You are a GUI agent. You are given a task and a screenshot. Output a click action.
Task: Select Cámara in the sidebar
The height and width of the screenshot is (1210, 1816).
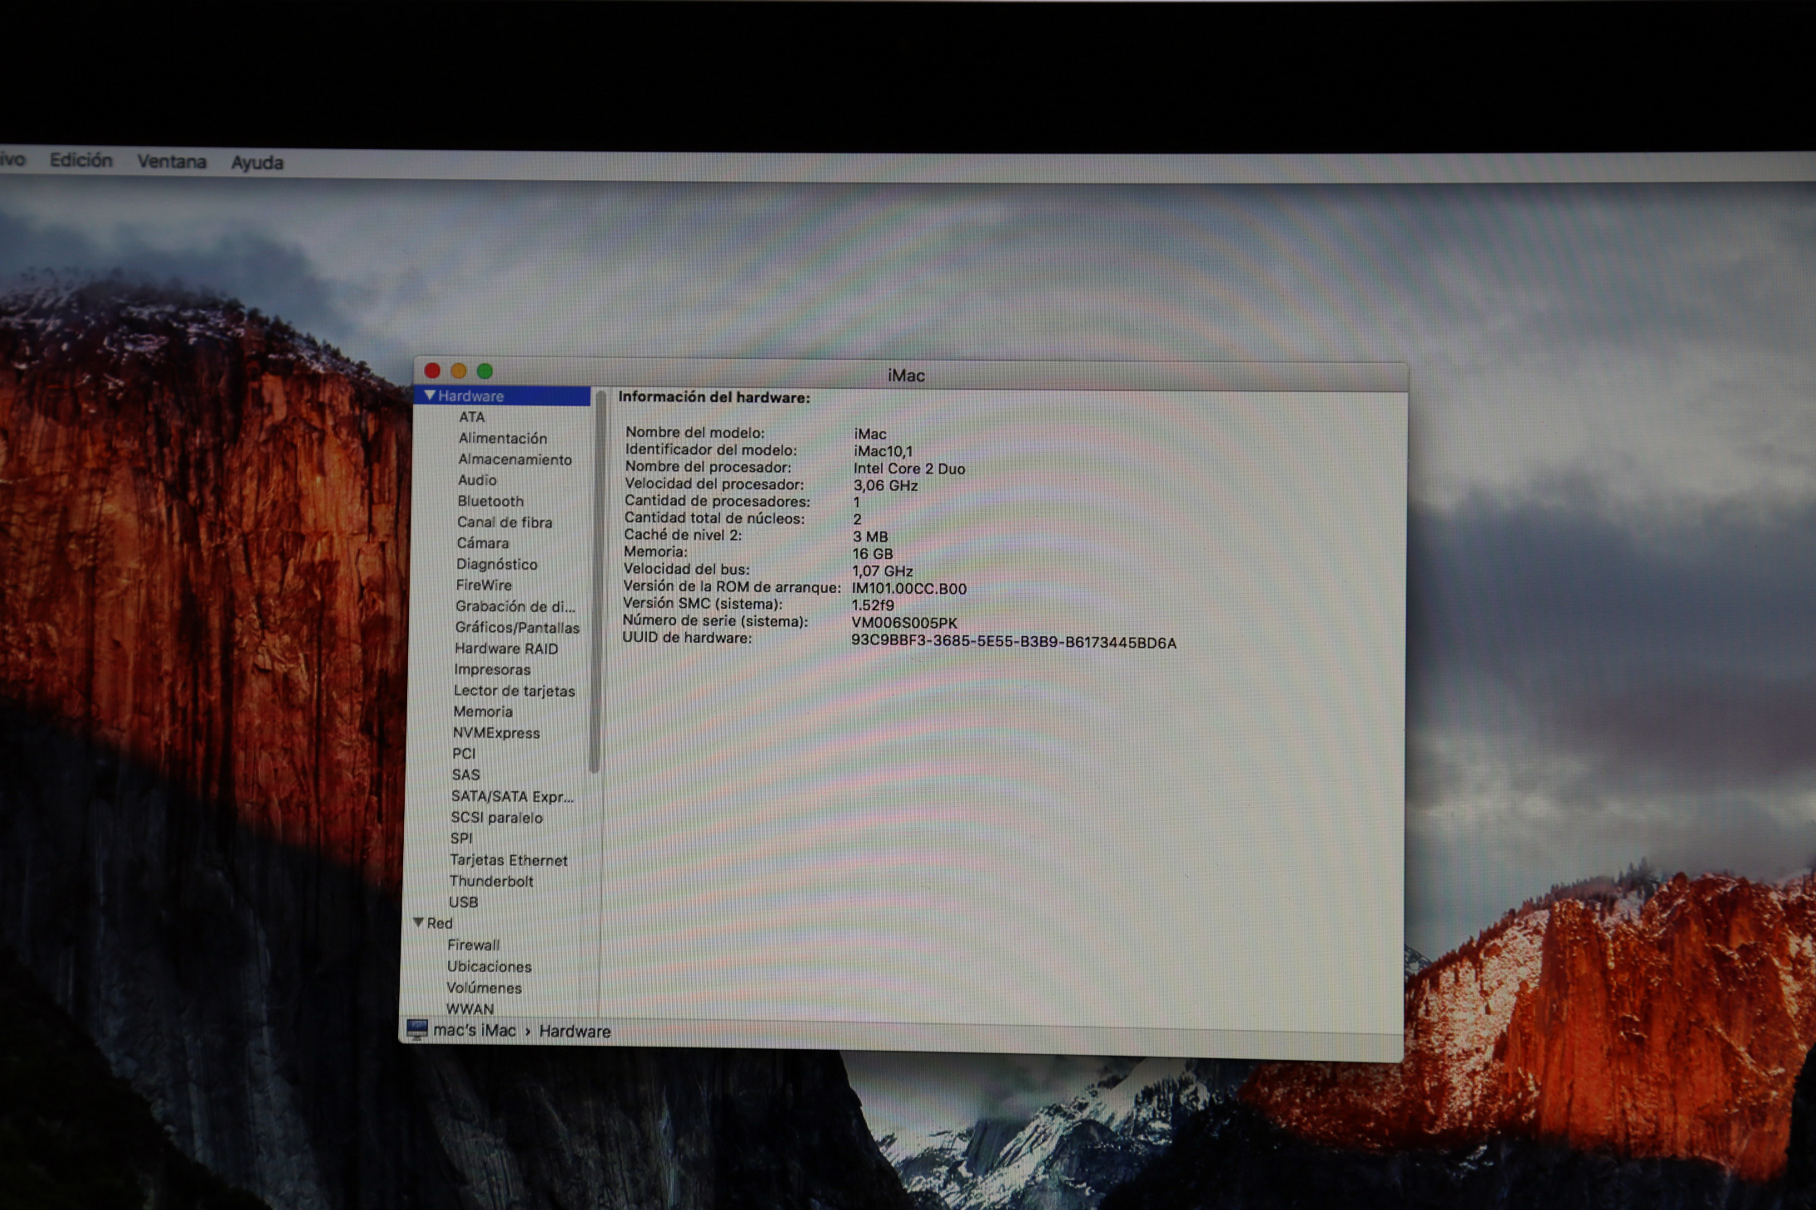tap(483, 543)
